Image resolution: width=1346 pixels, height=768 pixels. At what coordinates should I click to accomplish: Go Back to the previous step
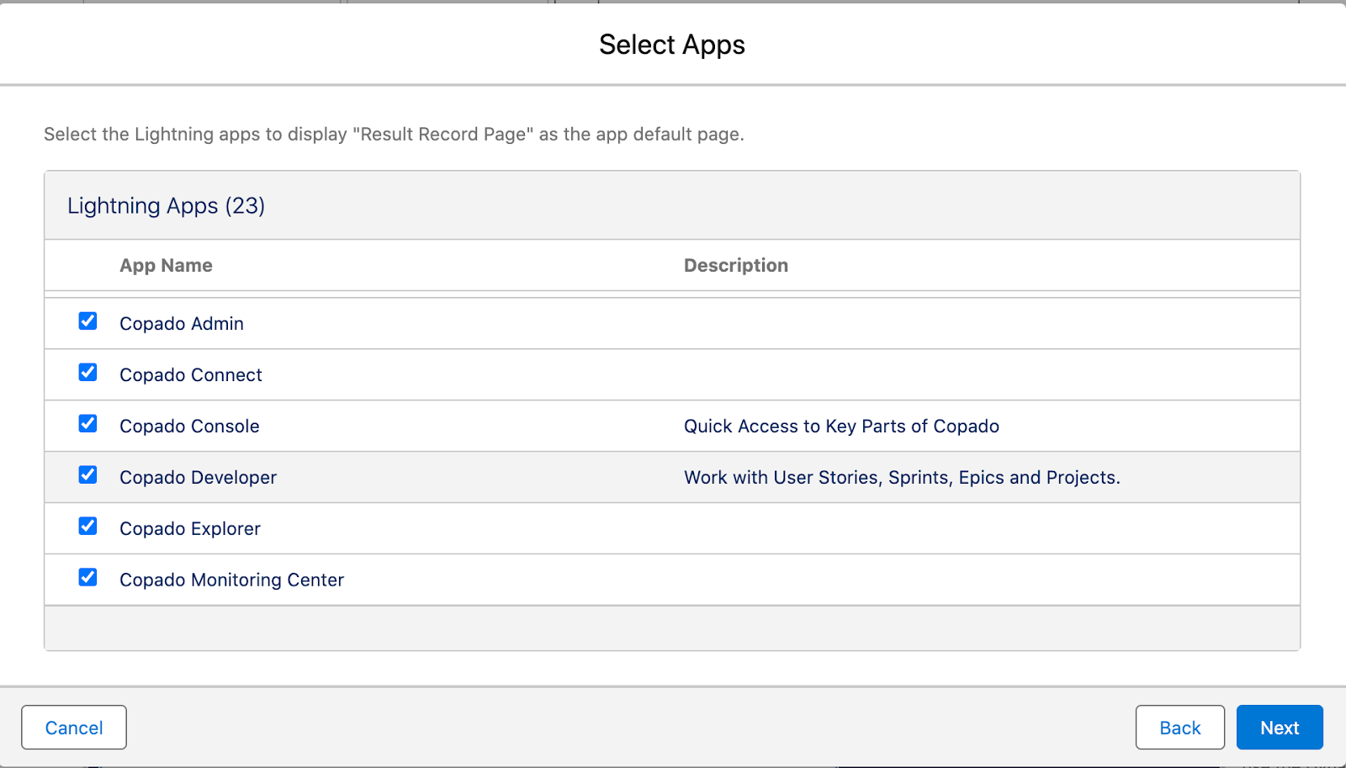pos(1179,728)
